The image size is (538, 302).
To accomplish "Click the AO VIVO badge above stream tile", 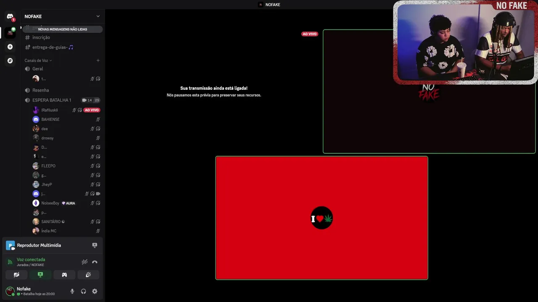I will [x=309, y=34].
